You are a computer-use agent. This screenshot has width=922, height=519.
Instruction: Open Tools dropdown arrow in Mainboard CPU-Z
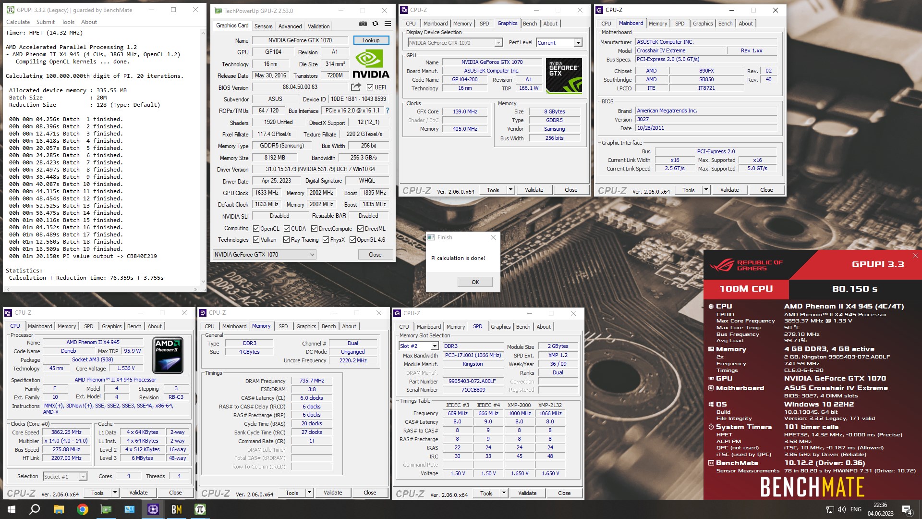point(706,190)
